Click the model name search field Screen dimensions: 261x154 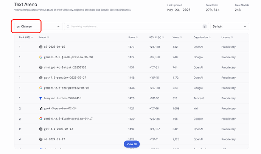[137, 26]
